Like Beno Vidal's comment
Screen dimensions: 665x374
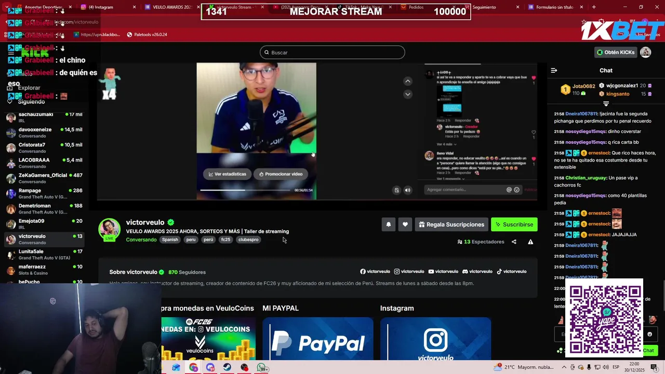(534, 159)
